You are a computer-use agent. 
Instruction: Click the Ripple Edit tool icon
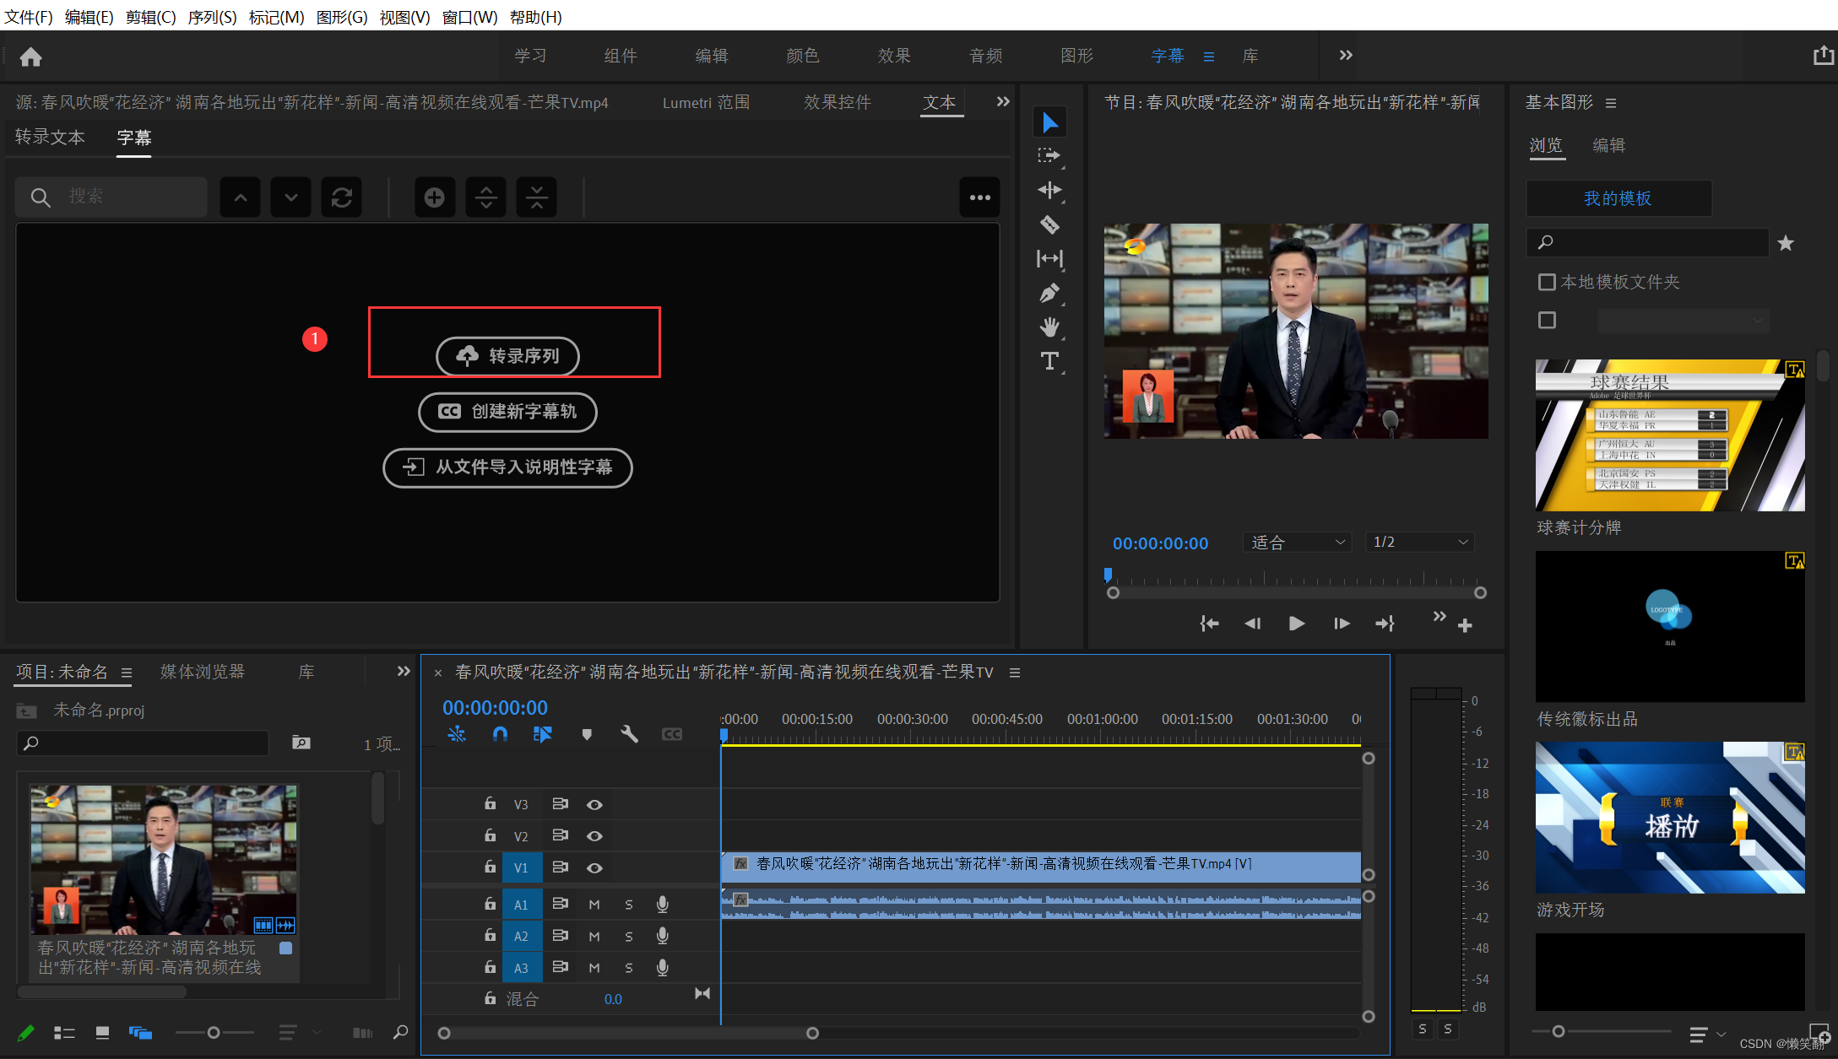click(1049, 190)
